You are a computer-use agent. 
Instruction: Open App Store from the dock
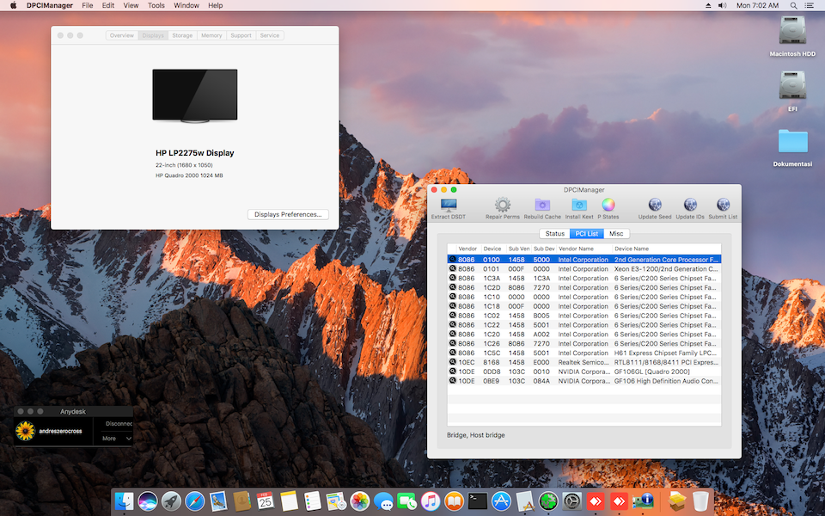501,501
